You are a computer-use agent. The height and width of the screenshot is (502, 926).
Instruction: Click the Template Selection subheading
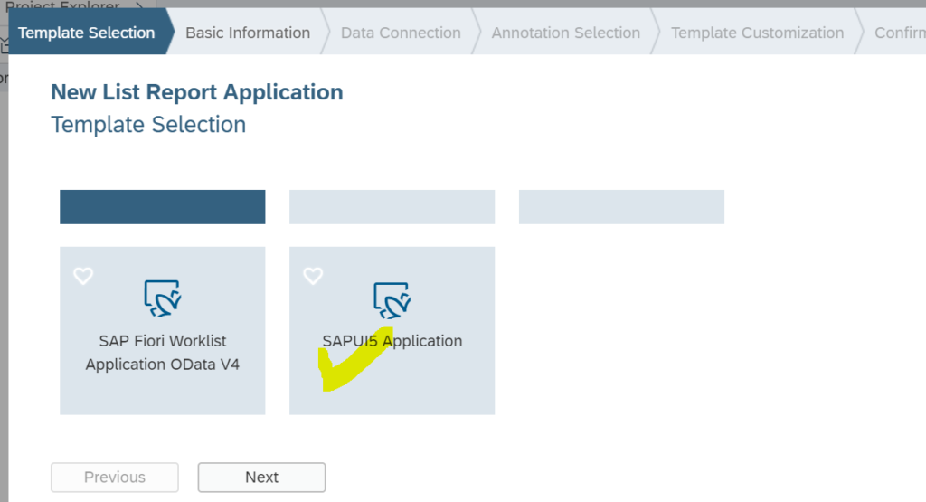pyautogui.click(x=148, y=125)
